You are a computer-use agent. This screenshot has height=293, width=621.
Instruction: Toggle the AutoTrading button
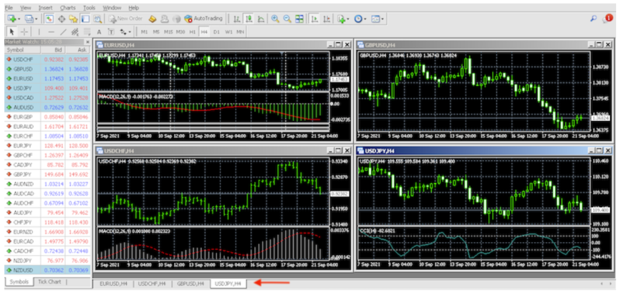[204, 19]
